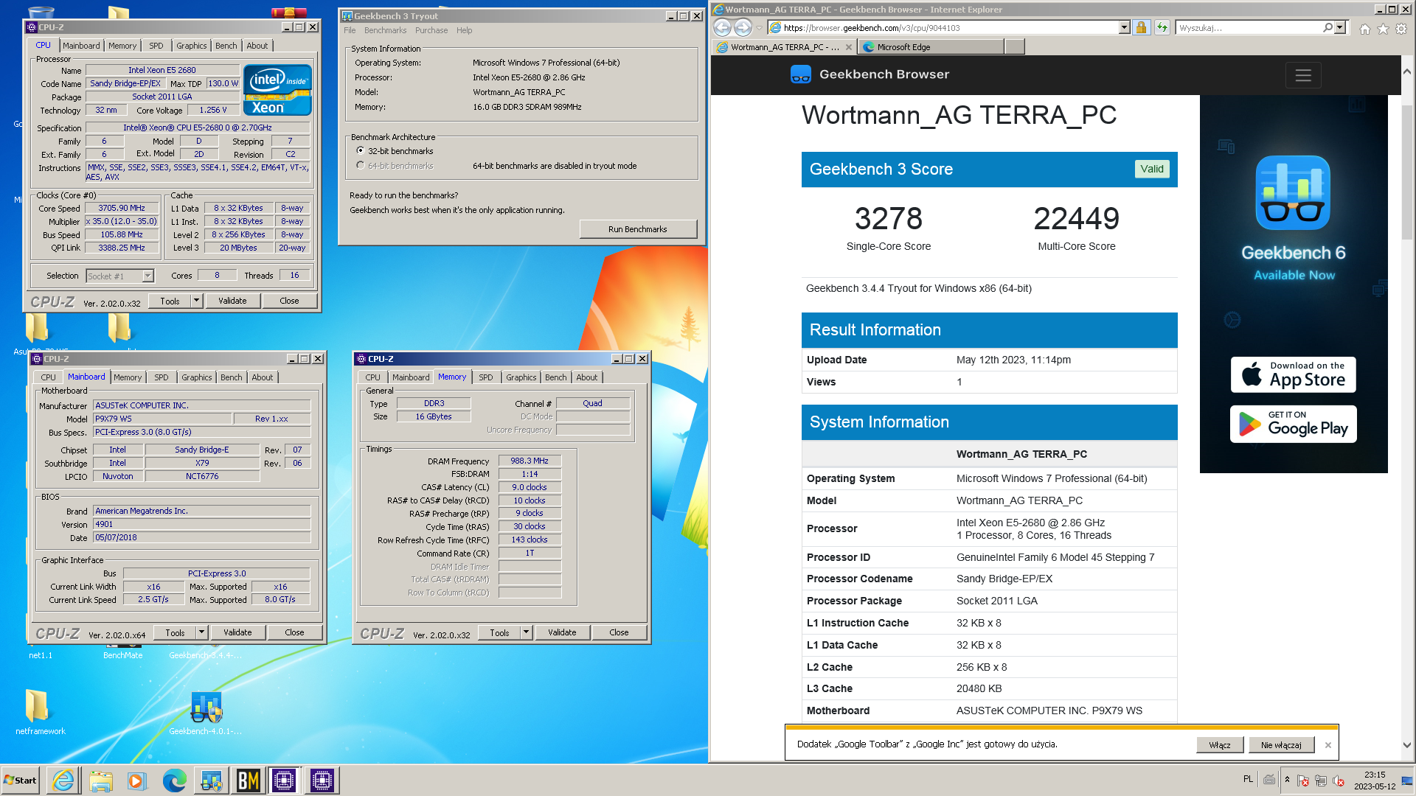Screen dimensions: 1416x796
Task: Expand Tools dropdown in top CPU-Z window
Action: pos(196,301)
